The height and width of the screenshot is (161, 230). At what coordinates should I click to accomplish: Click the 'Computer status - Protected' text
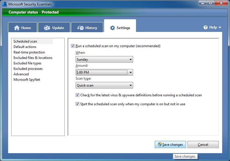pos(34,12)
